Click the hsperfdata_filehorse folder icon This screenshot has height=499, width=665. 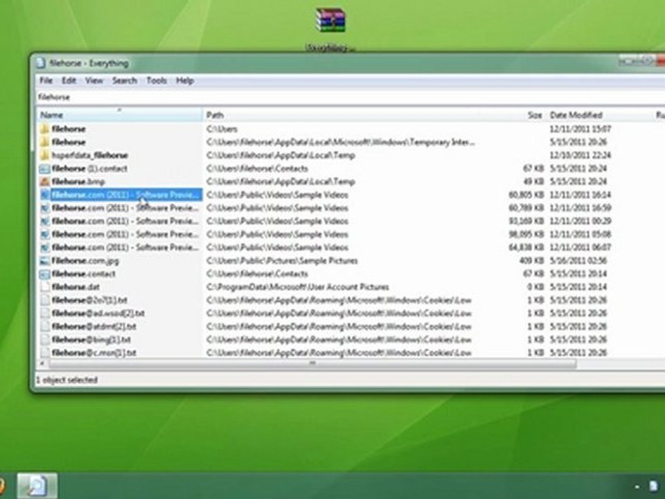(44, 155)
